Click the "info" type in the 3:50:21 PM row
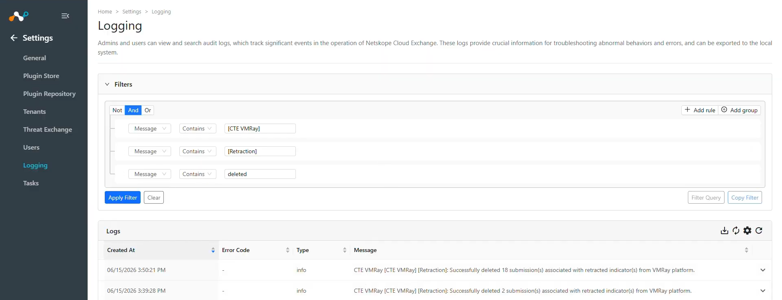 [301, 270]
